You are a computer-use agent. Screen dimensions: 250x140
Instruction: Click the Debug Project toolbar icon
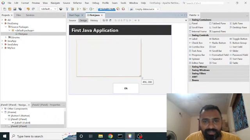[84, 9]
